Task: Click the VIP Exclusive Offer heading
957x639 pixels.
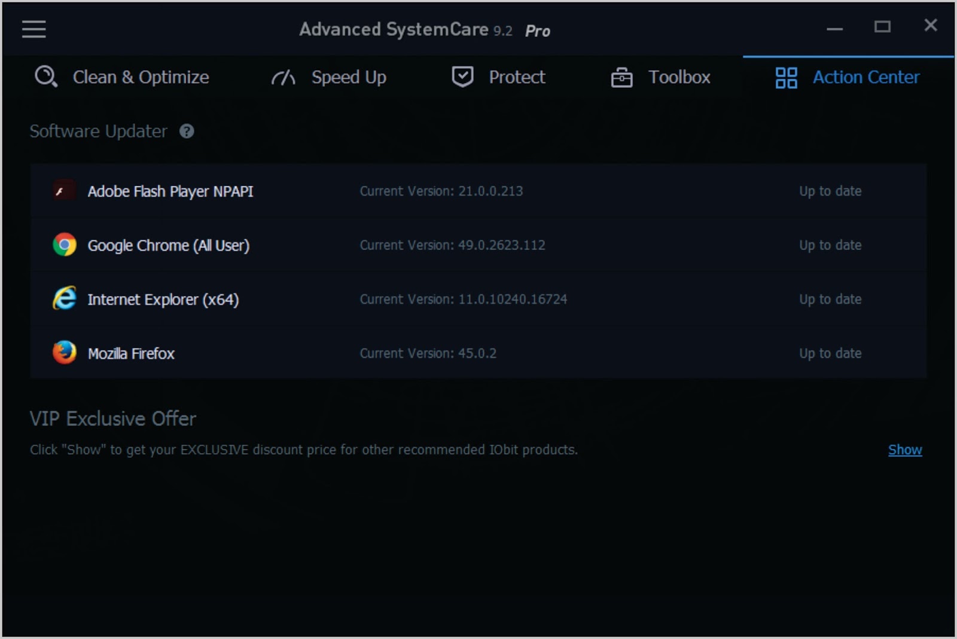Action: [x=113, y=418]
